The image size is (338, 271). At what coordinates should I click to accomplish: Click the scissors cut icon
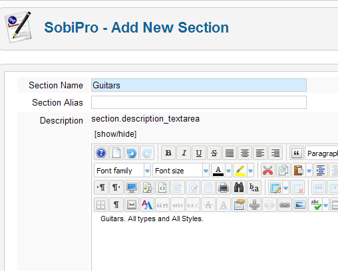point(268,170)
